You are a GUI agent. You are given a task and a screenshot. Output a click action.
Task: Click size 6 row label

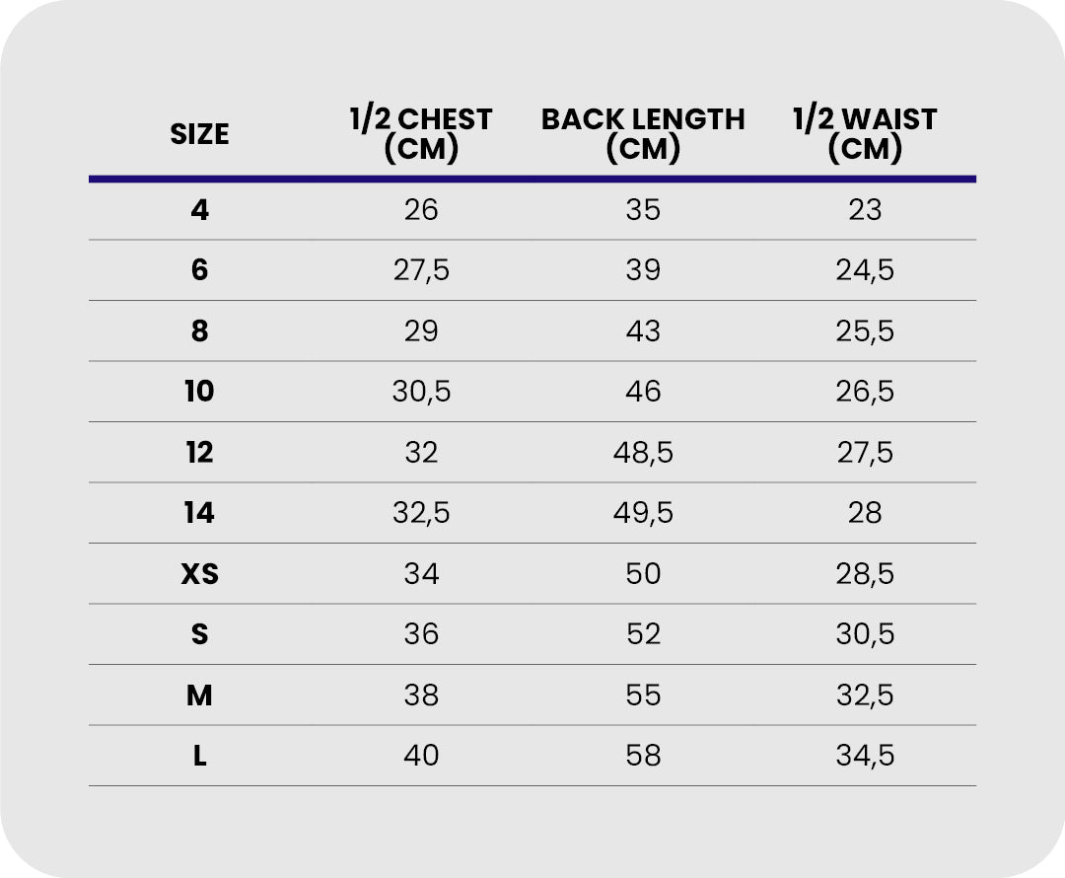pyautogui.click(x=199, y=270)
